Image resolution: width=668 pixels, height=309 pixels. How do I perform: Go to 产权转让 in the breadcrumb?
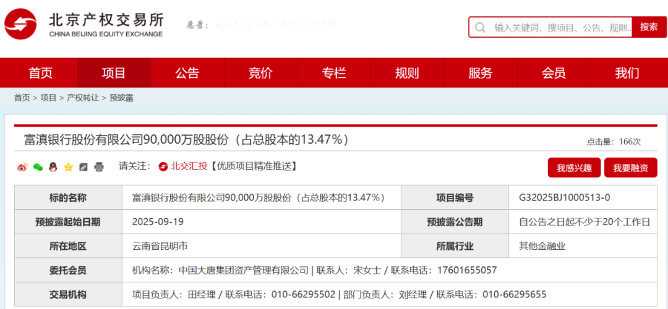(x=83, y=98)
